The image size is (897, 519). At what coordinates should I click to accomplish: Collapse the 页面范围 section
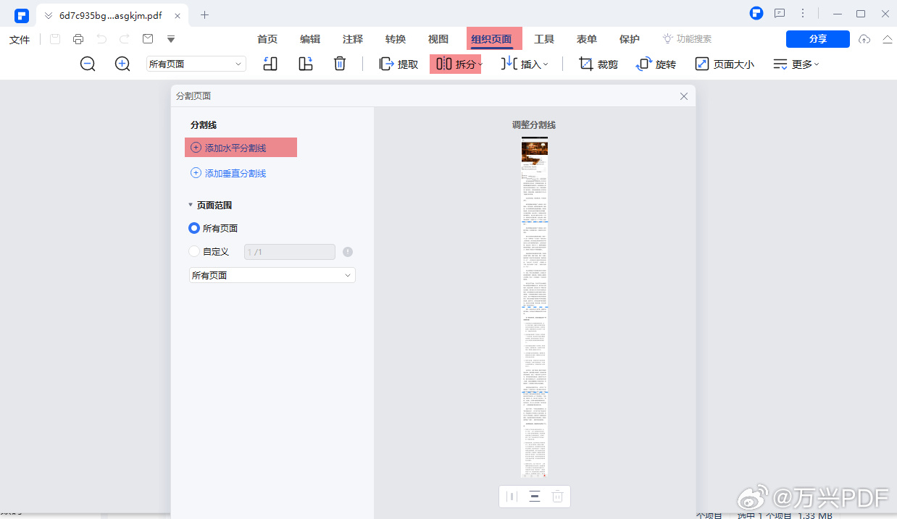coord(191,204)
